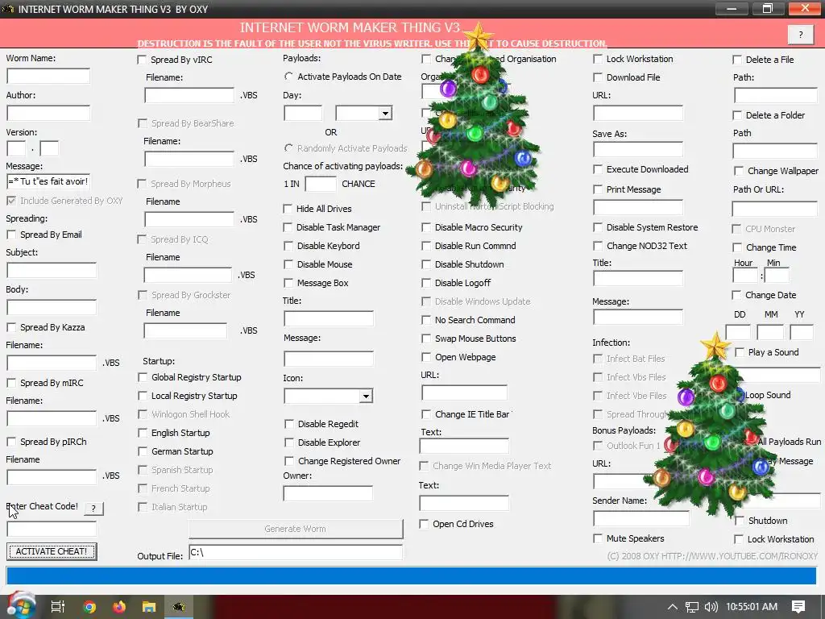Click the Message field with Tu t'es text
The width and height of the screenshot is (825, 619).
click(x=48, y=181)
